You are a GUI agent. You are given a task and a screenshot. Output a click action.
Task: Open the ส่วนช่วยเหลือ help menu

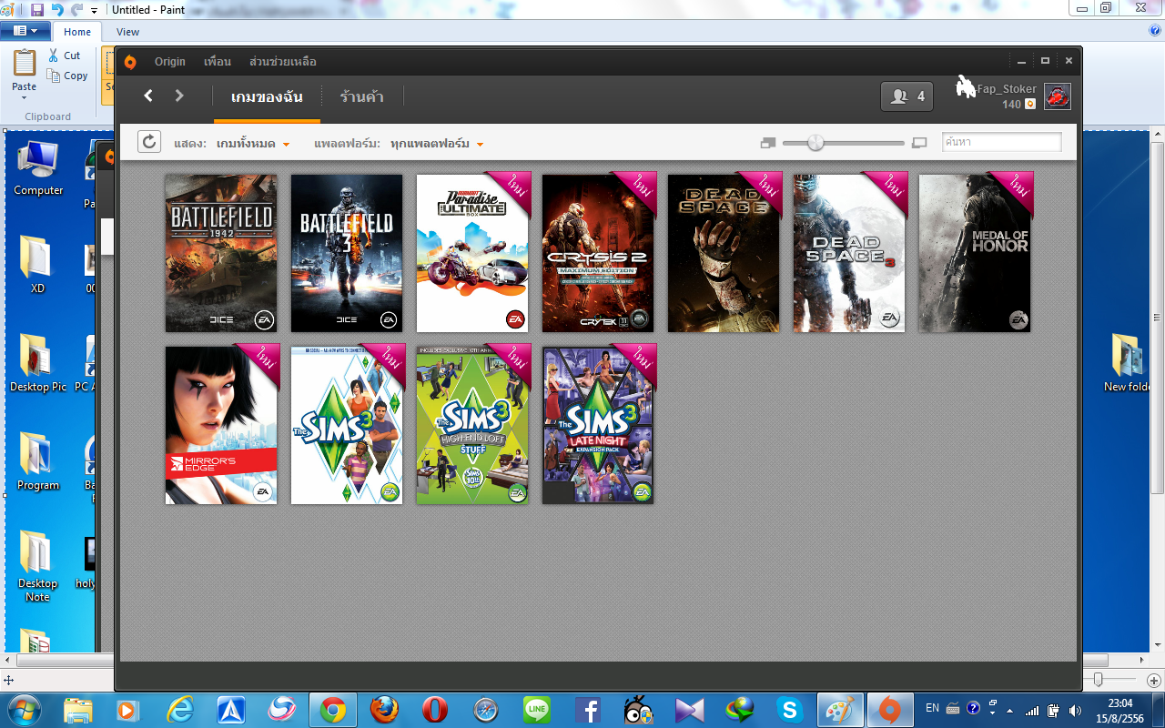[x=283, y=62]
